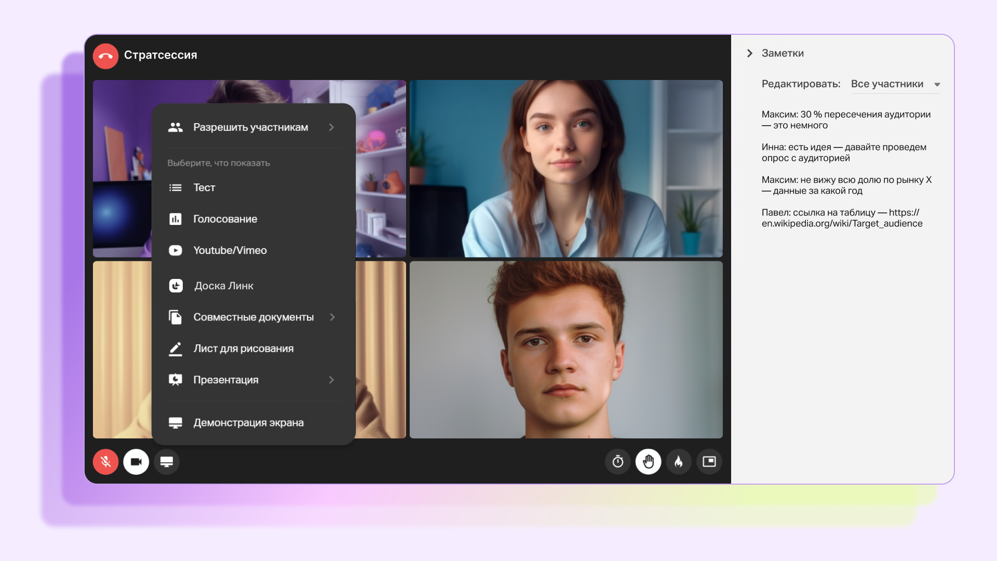Toggle the raise hand button
The image size is (997, 561).
(x=648, y=461)
